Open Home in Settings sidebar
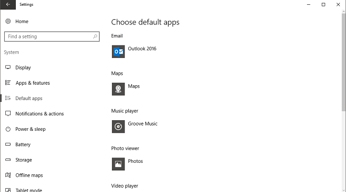The image size is (346, 192). [x=22, y=22]
